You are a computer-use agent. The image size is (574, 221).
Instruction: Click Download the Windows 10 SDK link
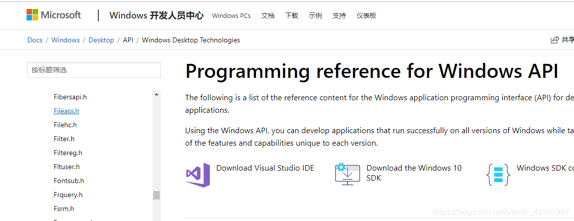coord(414,173)
